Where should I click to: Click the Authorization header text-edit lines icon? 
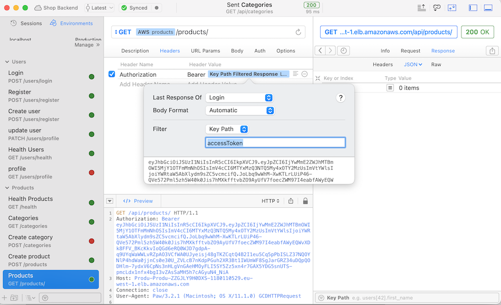pyautogui.click(x=295, y=74)
